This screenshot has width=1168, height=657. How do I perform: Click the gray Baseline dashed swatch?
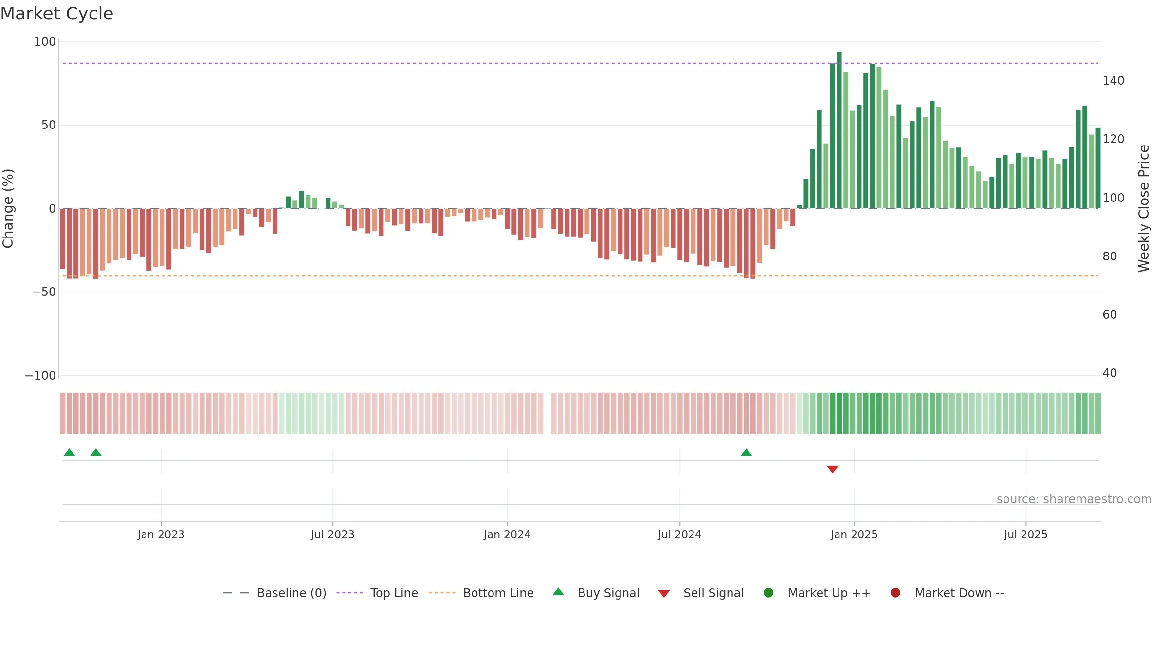pyautogui.click(x=236, y=593)
